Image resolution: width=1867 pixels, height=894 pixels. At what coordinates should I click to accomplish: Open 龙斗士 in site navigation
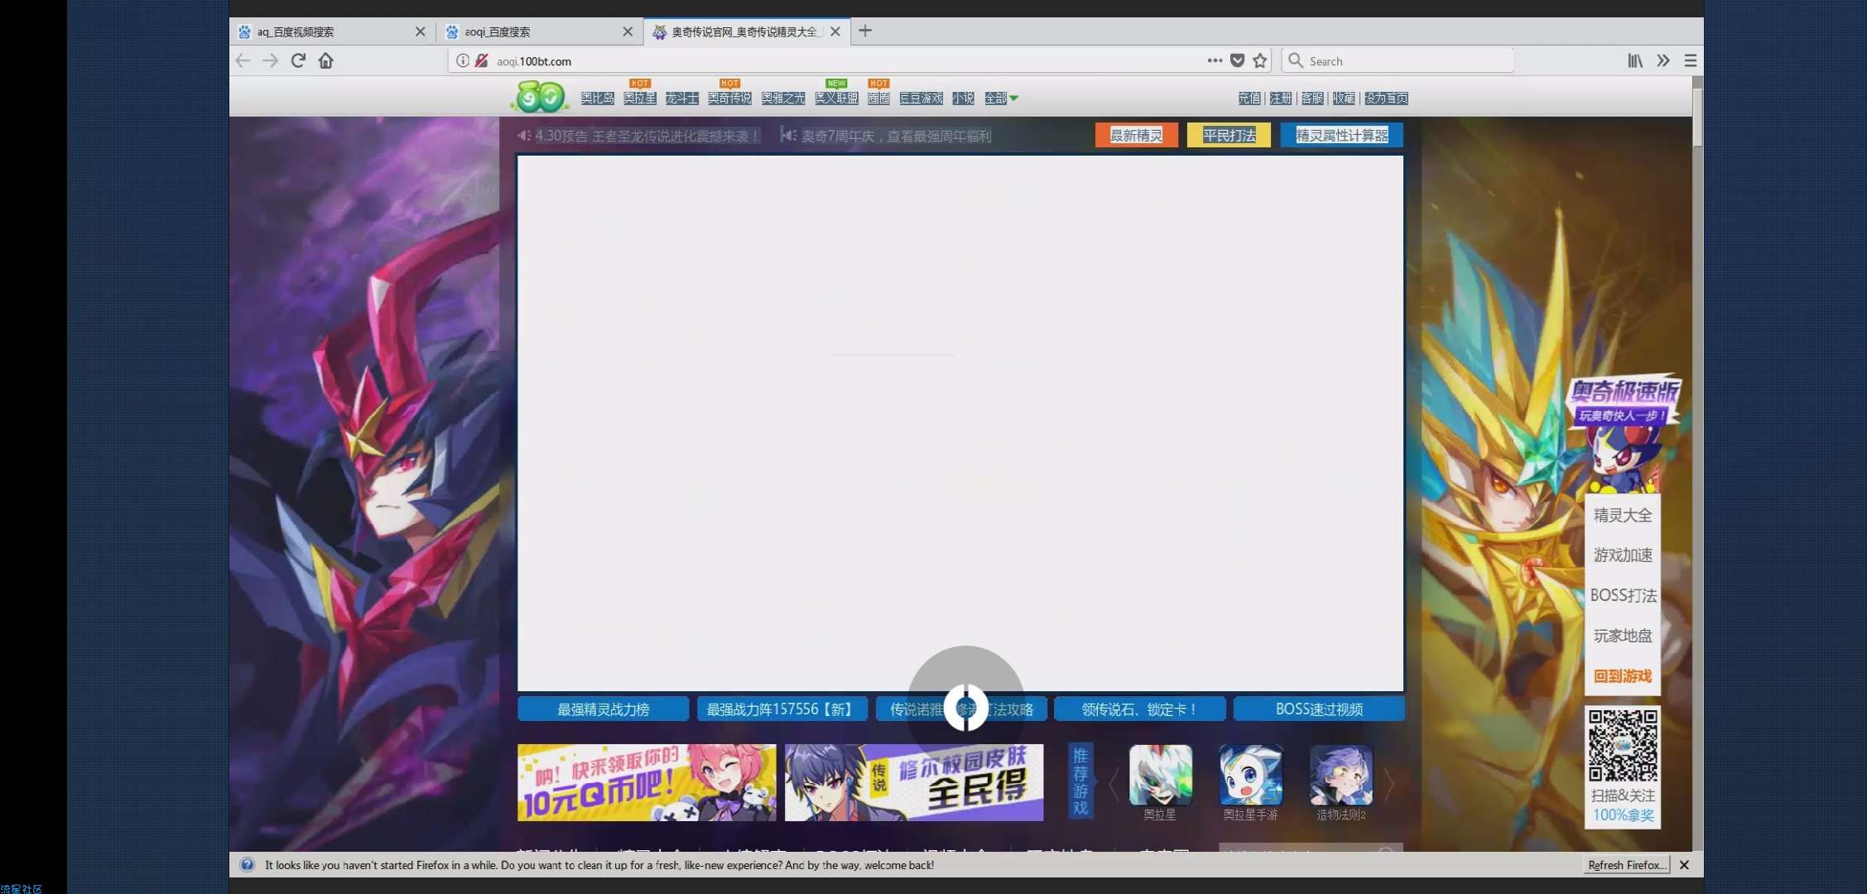tap(681, 99)
